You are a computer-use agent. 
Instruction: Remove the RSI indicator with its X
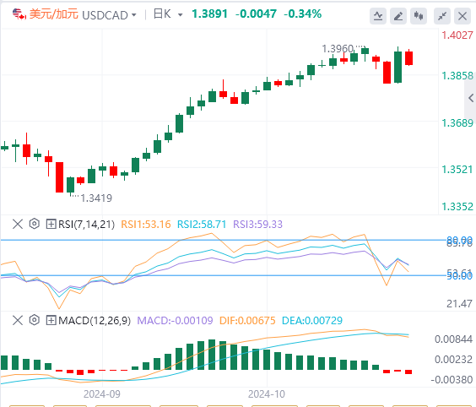[x=18, y=224]
